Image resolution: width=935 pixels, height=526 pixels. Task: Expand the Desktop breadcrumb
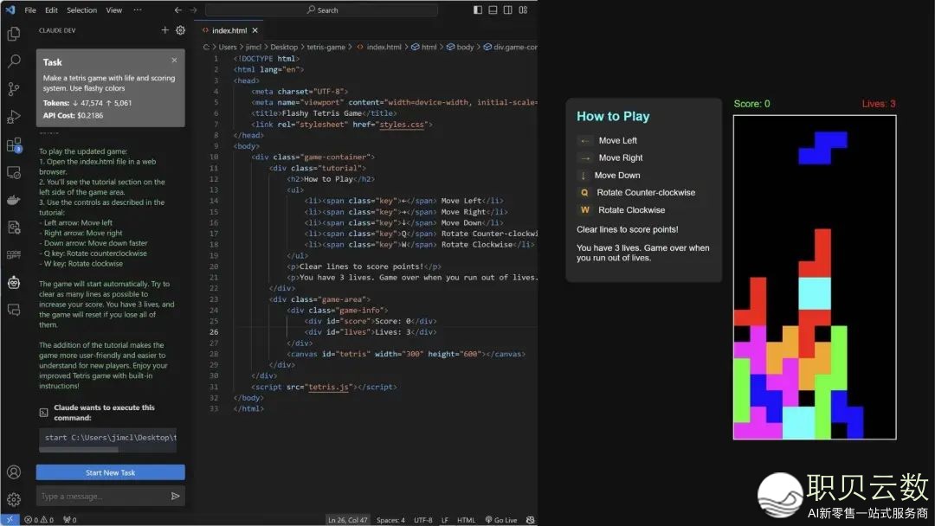tap(284, 47)
